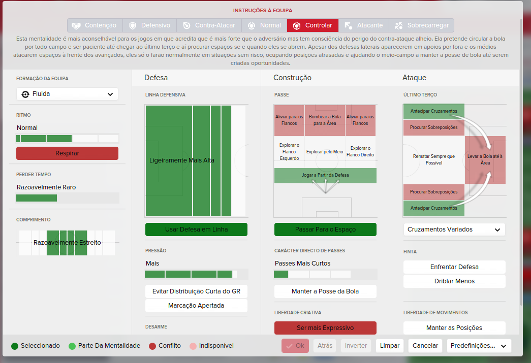The width and height of the screenshot is (531, 363).
Task: Toggle Passar Para o Espaço instruction
Action: tap(325, 229)
